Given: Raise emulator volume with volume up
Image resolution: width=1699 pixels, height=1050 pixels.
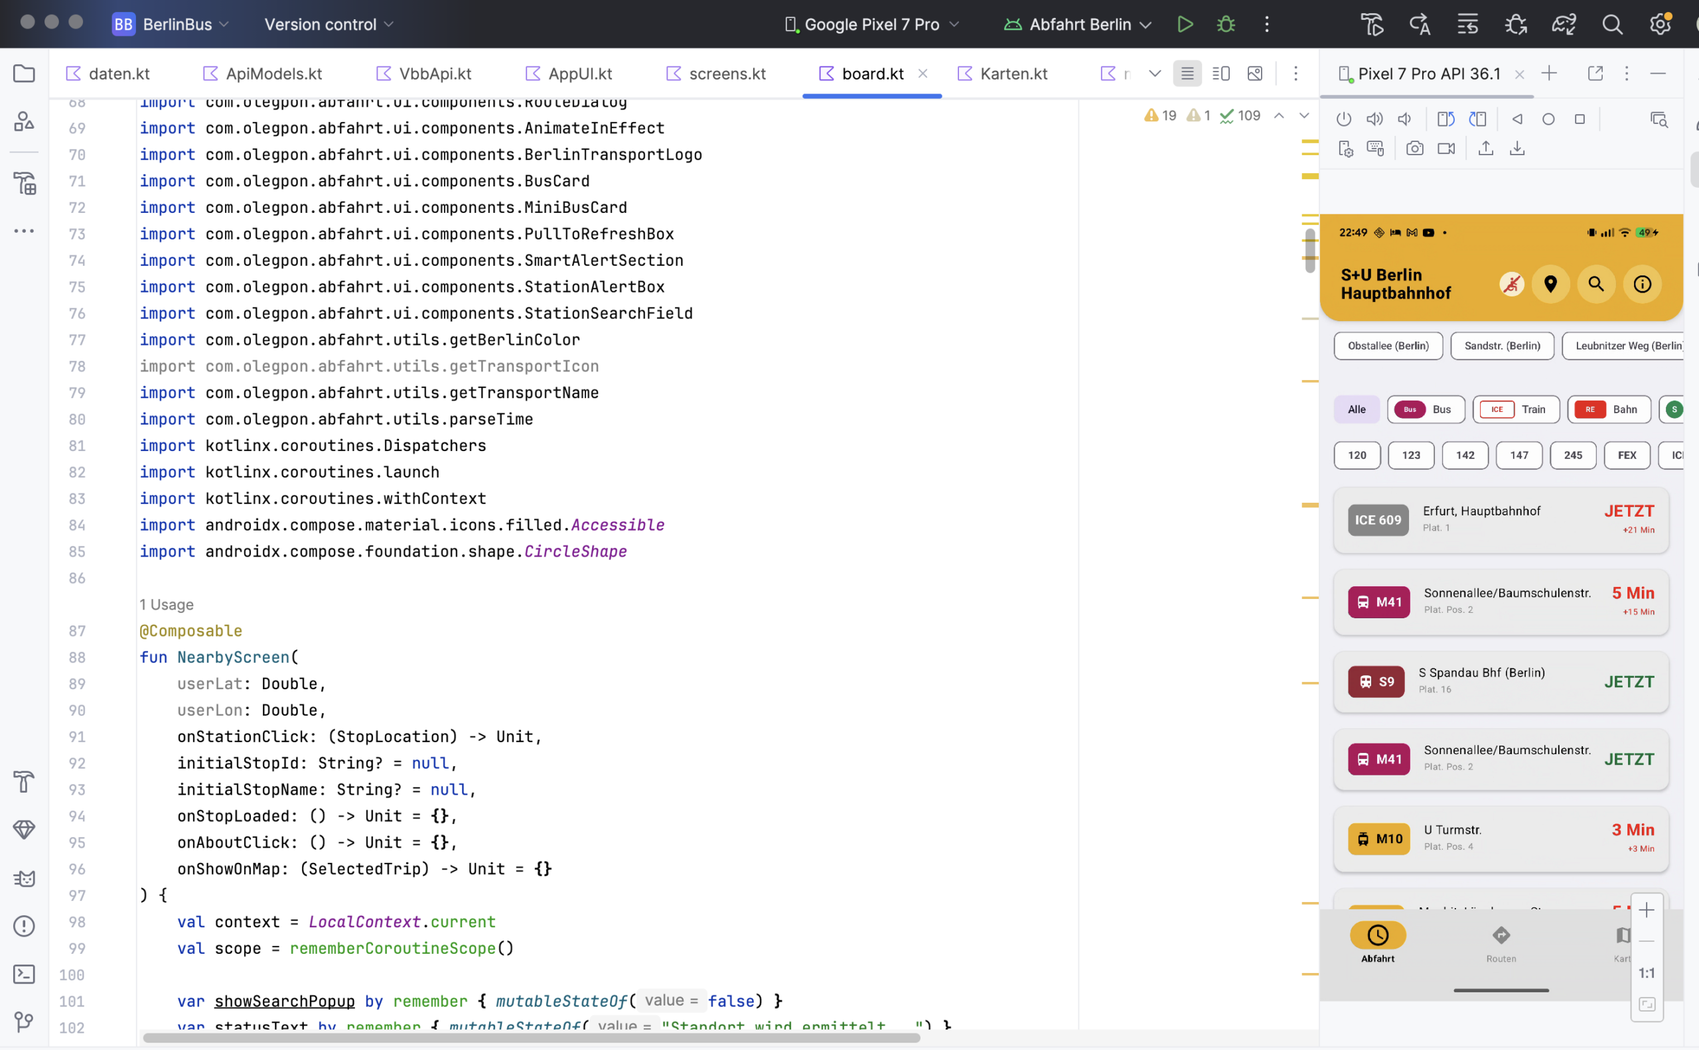Looking at the screenshot, I should pos(1374,119).
